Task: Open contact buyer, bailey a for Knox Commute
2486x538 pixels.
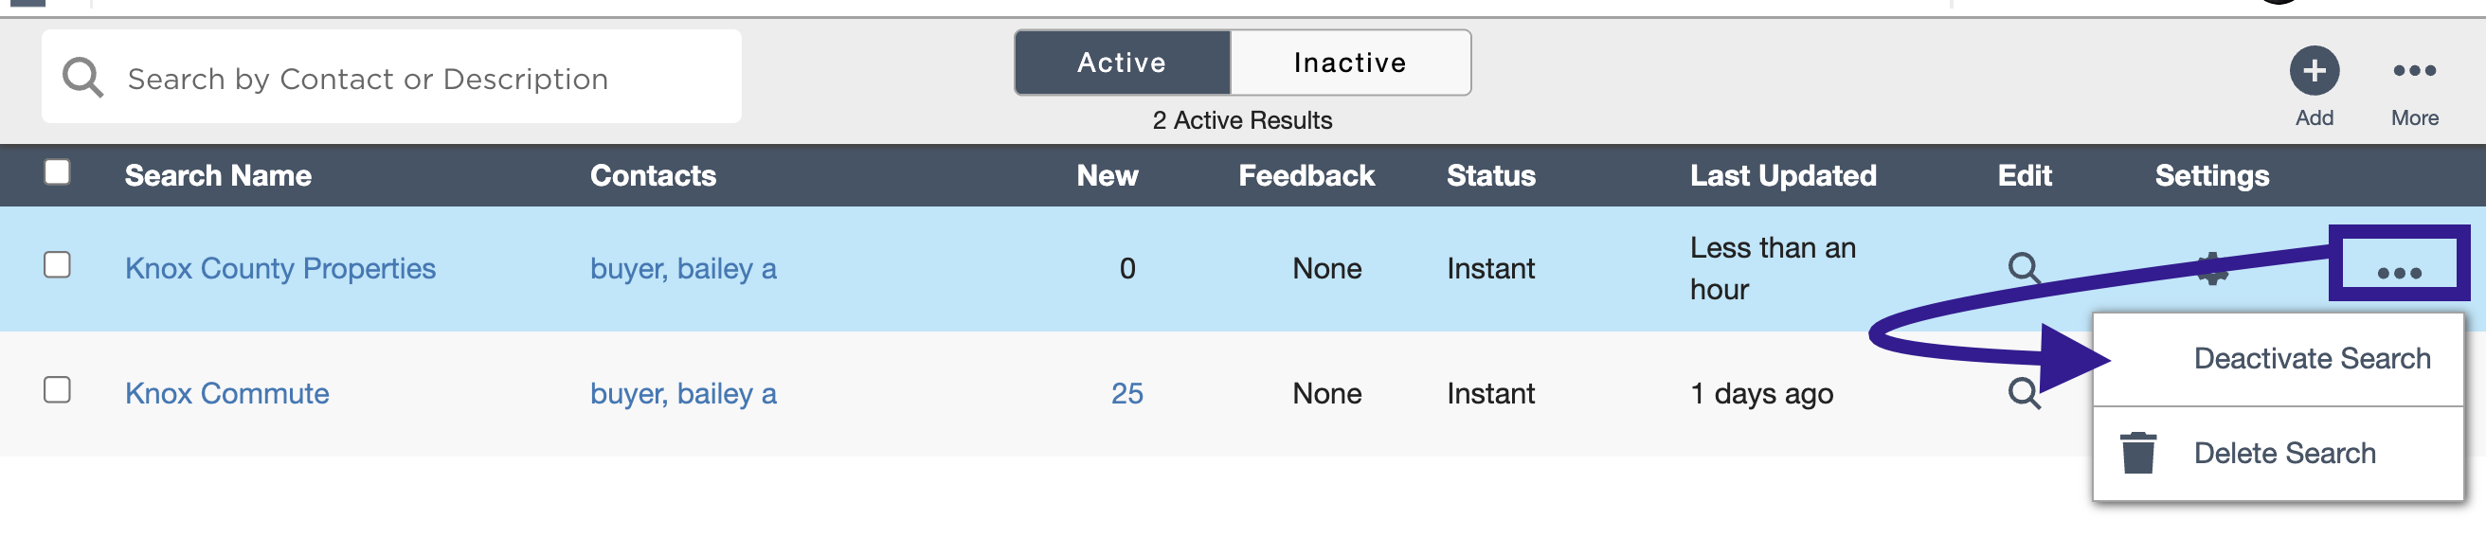Action: tap(683, 394)
